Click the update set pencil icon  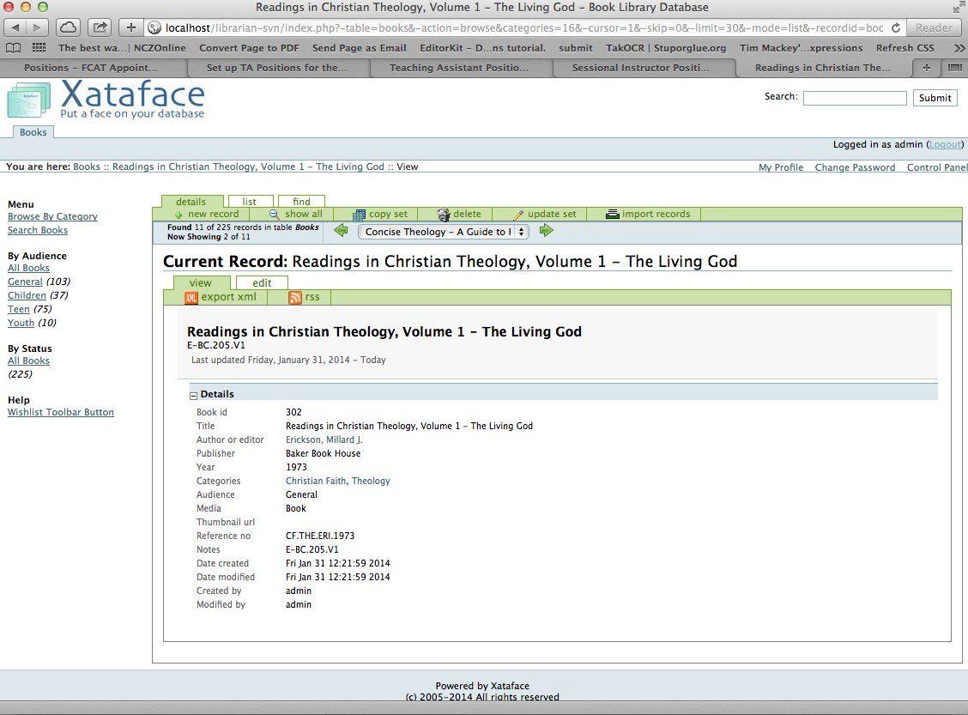click(x=518, y=215)
